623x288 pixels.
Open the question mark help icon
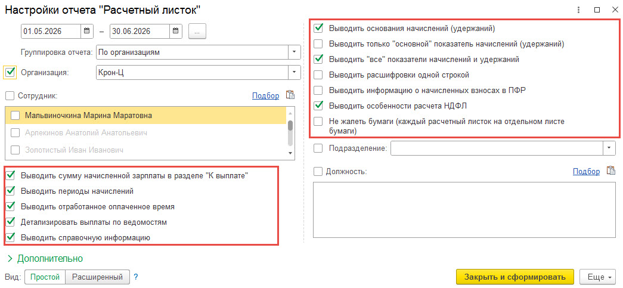pyautogui.click(x=135, y=277)
